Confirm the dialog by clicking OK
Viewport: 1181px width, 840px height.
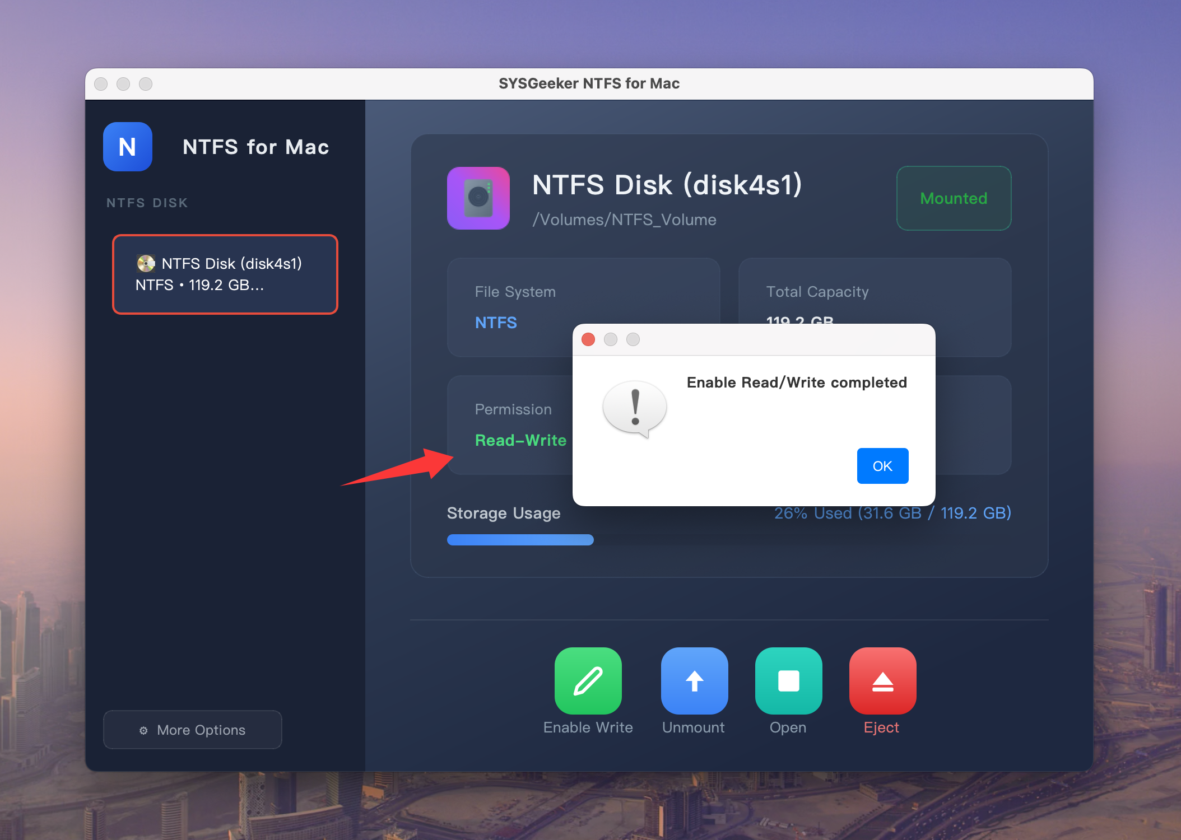click(x=882, y=465)
